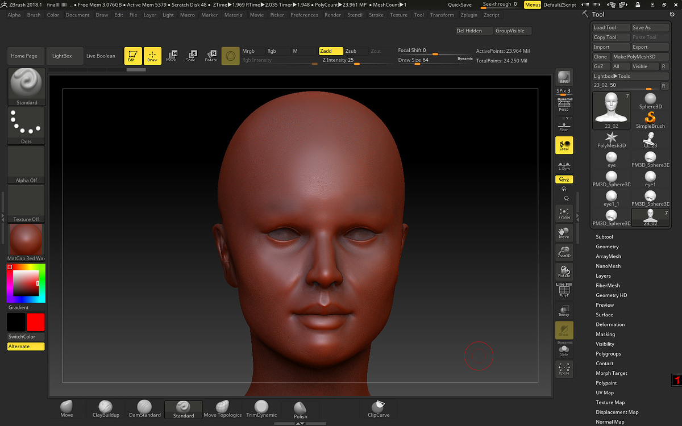Image resolution: width=682 pixels, height=426 pixels.
Task: Toggle Persp perspective view
Action: click(564, 104)
